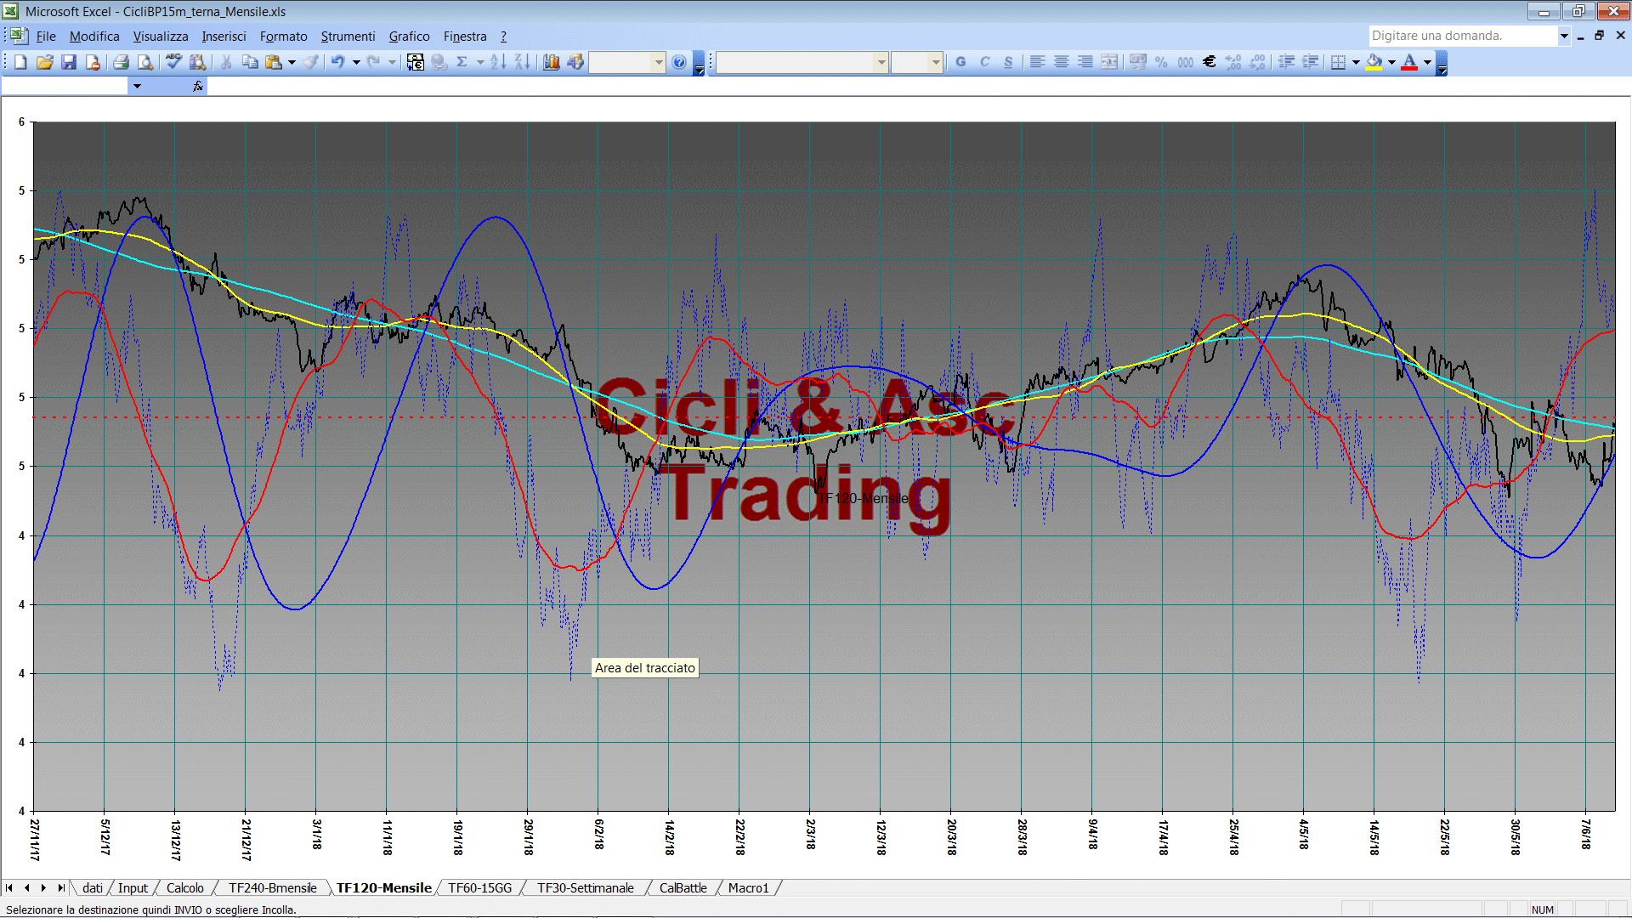
Task: Undo the last action
Action: (x=338, y=62)
